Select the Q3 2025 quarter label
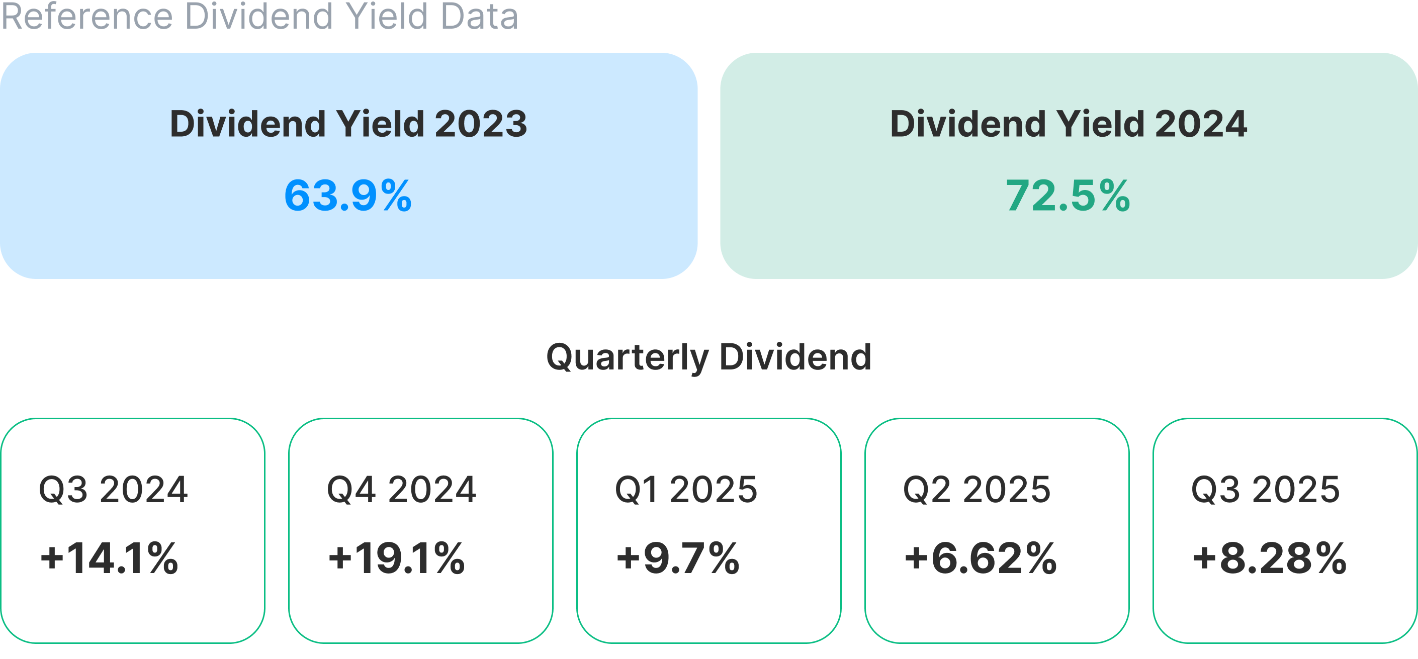The height and width of the screenshot is (659, 1418). click(x=1265, y=489)
